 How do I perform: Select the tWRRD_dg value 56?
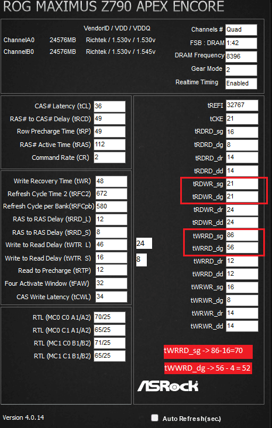[242, 248]
